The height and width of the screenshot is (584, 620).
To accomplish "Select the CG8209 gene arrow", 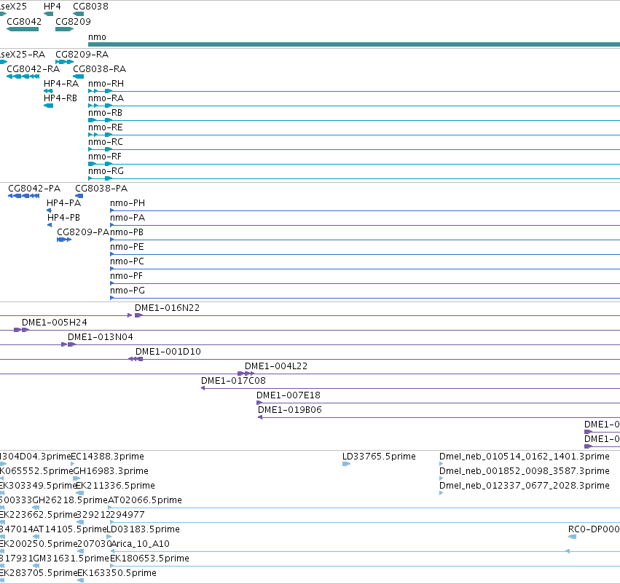I will tap(64, 29).
